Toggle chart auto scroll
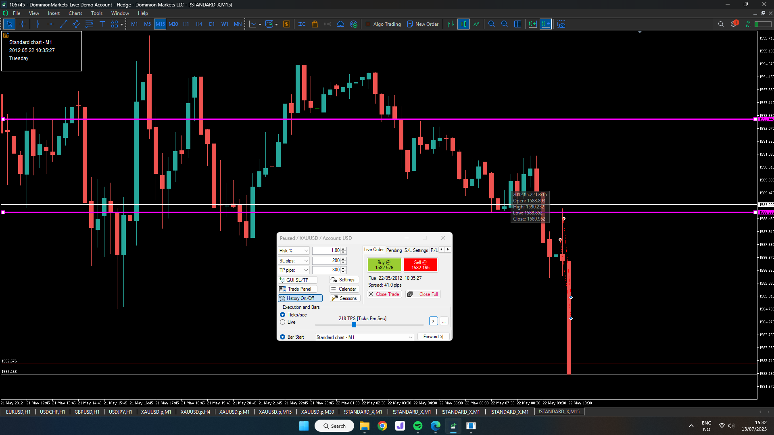The height and width of the screenshot is (435, 774). pyautogui.click(x=533, y=24)
